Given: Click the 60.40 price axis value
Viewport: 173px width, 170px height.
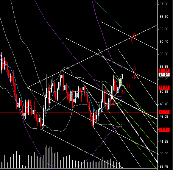Looking at the screenshot, I should (x=164, y=42).
